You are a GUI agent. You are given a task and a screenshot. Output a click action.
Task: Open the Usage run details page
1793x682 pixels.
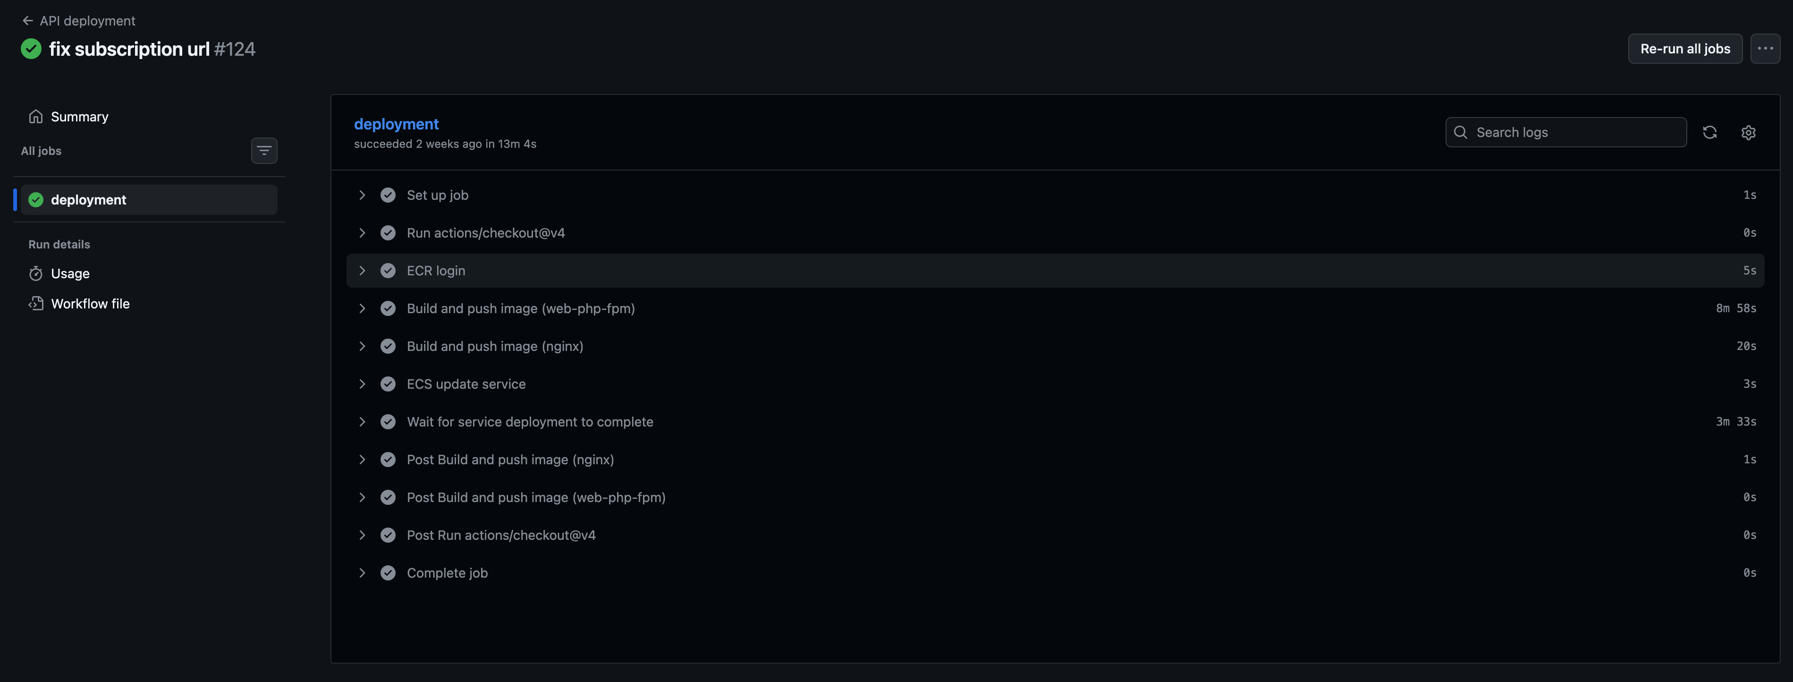click(x=70, y=274)
